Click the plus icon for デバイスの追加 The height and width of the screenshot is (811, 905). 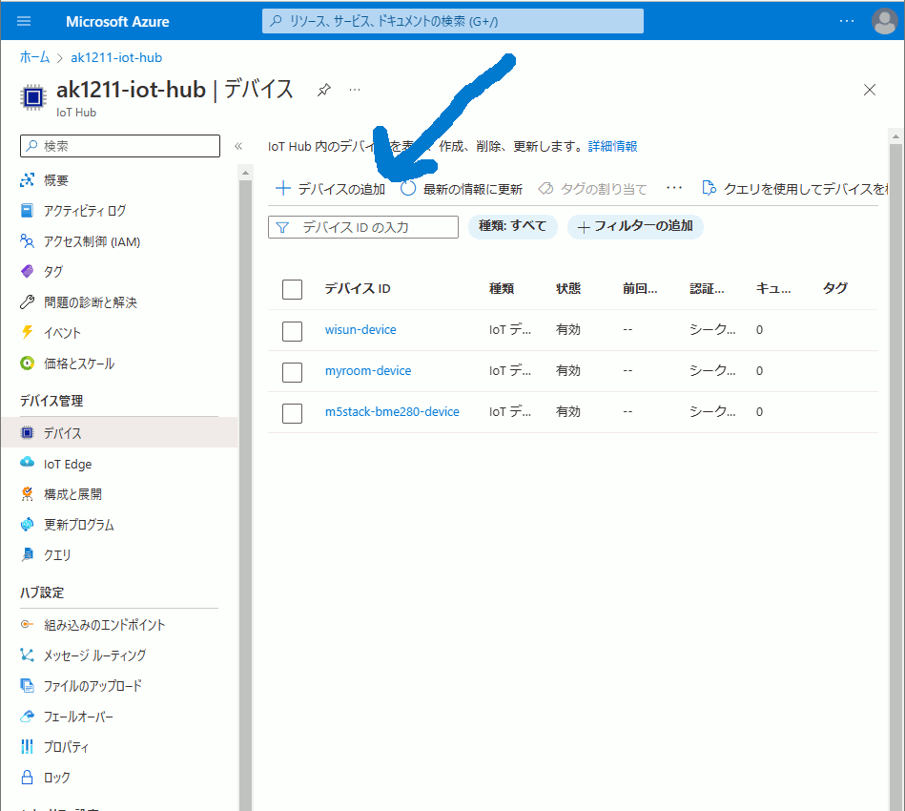coord(282,189)
